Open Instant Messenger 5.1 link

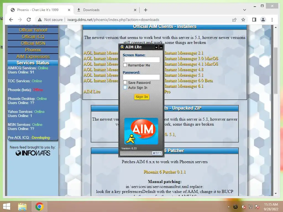184,75
